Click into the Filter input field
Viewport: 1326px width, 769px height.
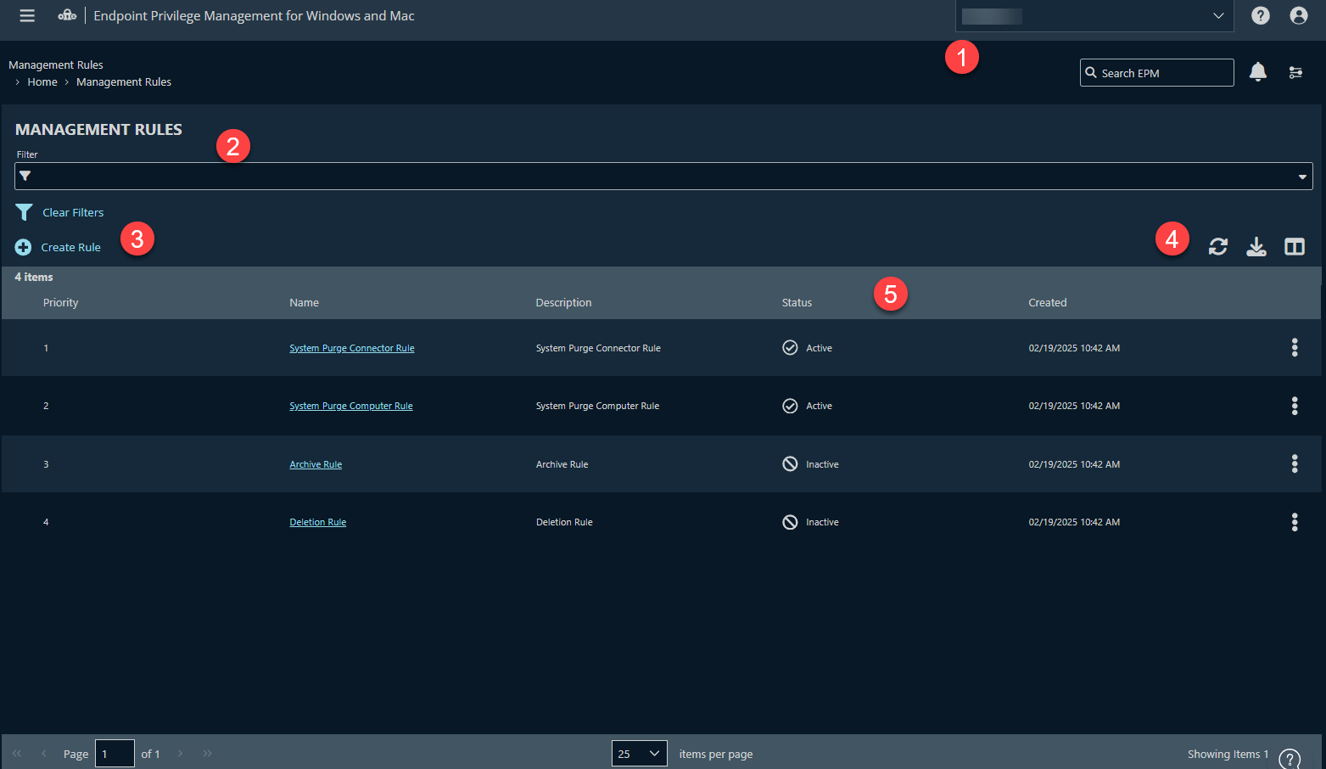click(663, 176)
